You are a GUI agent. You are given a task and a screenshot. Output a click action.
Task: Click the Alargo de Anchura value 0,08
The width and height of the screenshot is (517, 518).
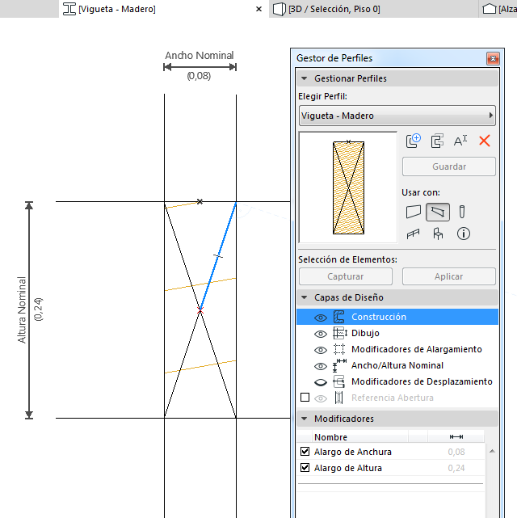[x=456, y=452]
